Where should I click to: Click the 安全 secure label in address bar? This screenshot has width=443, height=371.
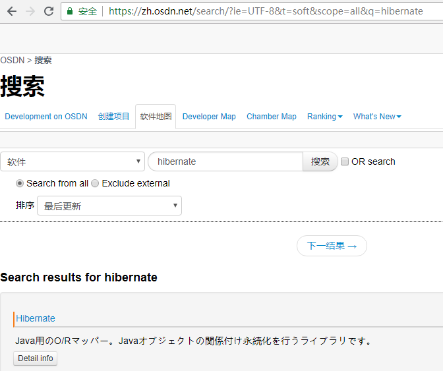coord(88,11)
